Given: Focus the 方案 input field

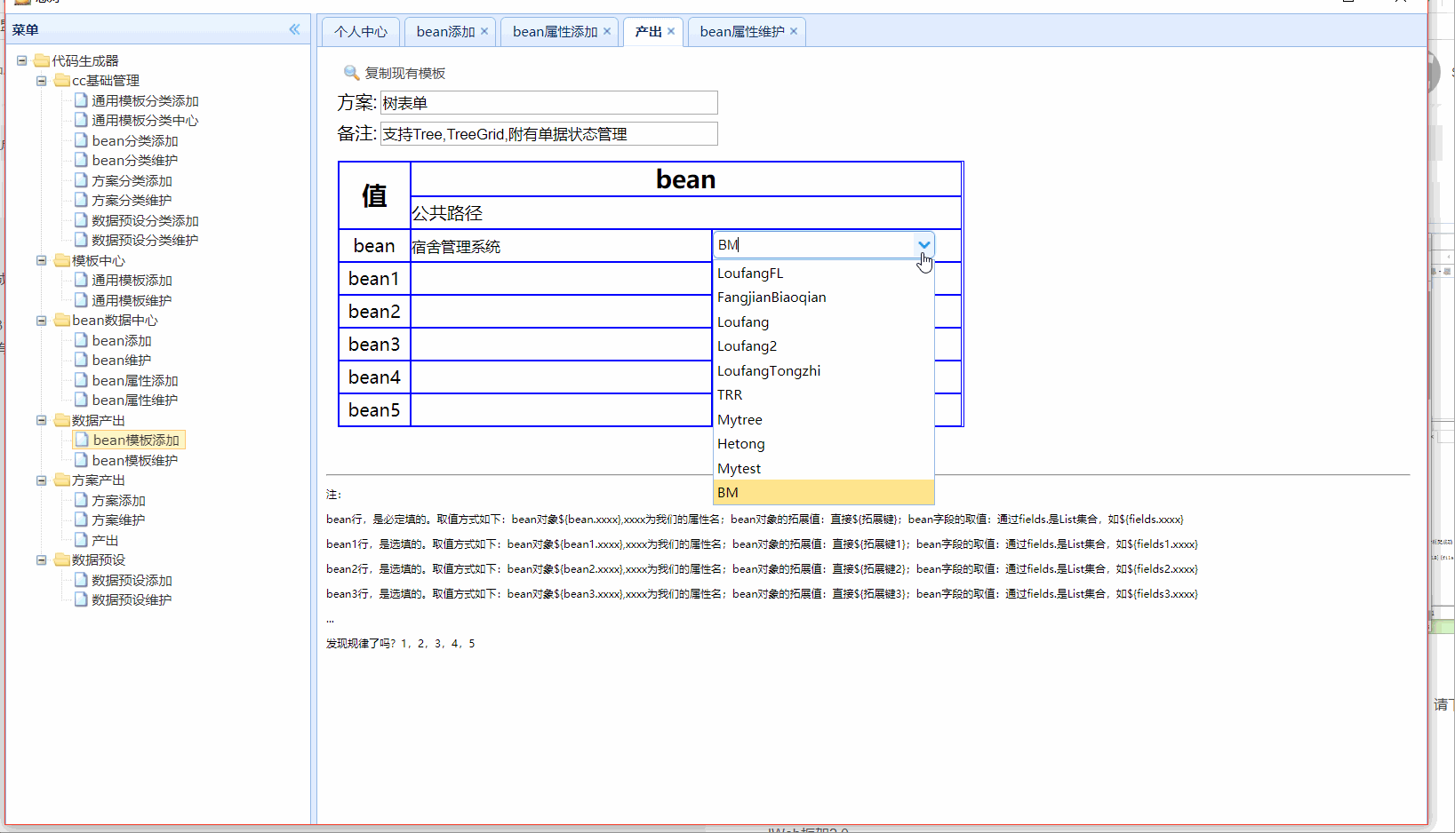Looking at the screenshot, I should coord(548,103).
